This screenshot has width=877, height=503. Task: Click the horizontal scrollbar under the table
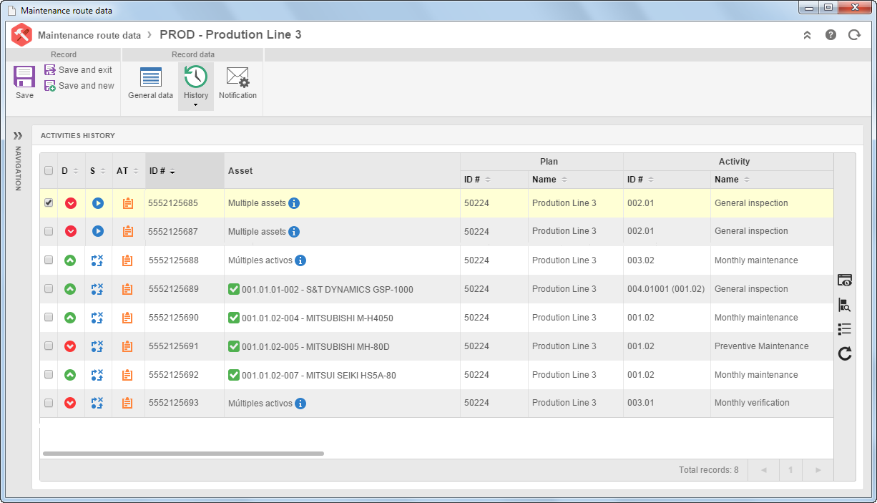[x=183, y=454]
